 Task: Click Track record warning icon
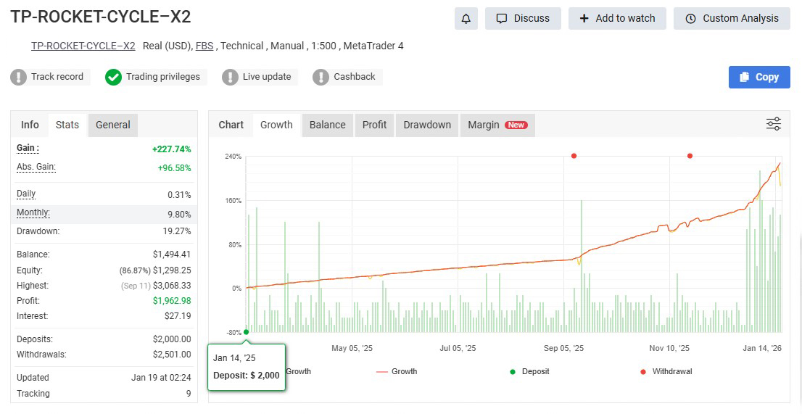point(18,77)
